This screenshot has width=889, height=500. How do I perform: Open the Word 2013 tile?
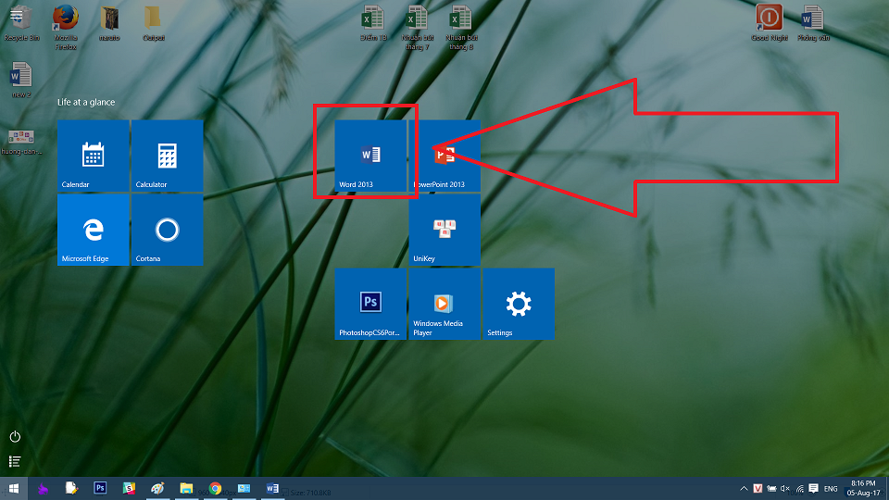pos(370,156)
